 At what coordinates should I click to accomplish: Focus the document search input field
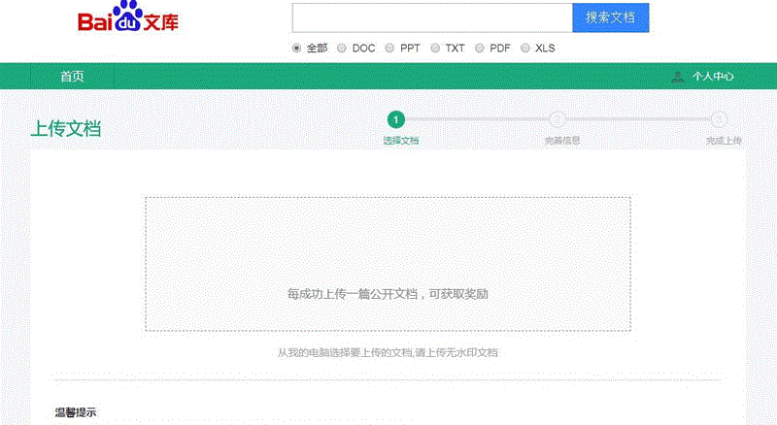click(x=432, y=17)
